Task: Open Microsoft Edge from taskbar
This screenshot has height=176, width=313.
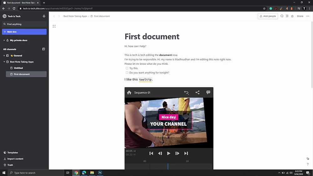Action: pyautogui.click(x=84, y=173)
